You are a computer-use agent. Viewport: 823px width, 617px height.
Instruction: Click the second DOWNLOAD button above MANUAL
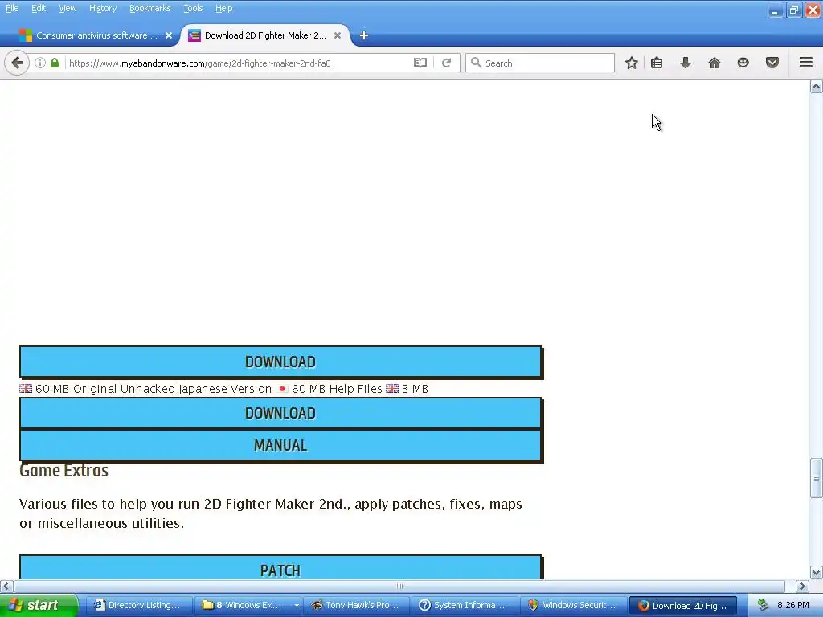click(280, 414)
